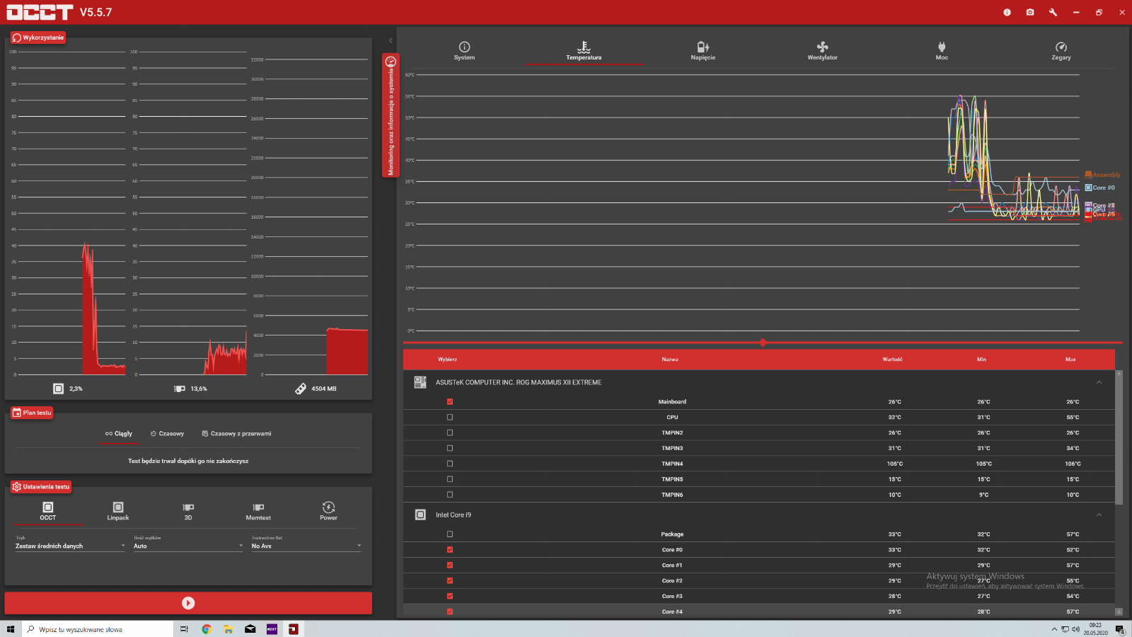1132x637 pixels.
Task: Start the test with play button
Action: click(x=188, y=603)
